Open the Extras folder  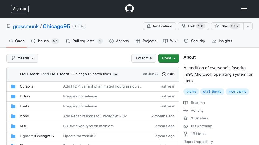(x=25, y=96)
